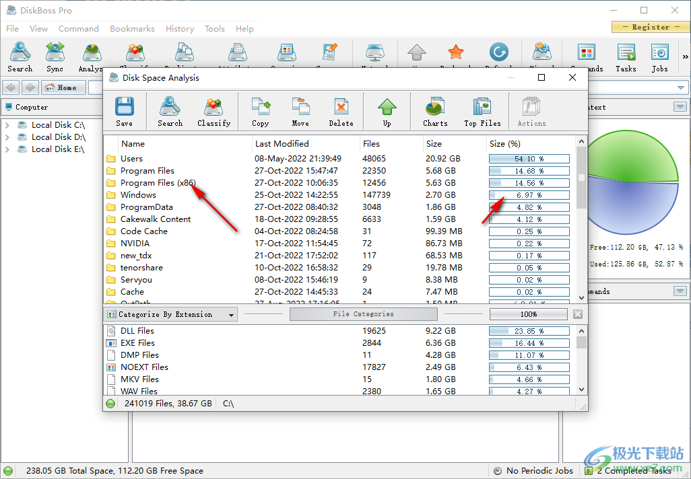Click the Copy toolbar icon

pos(261,112)
